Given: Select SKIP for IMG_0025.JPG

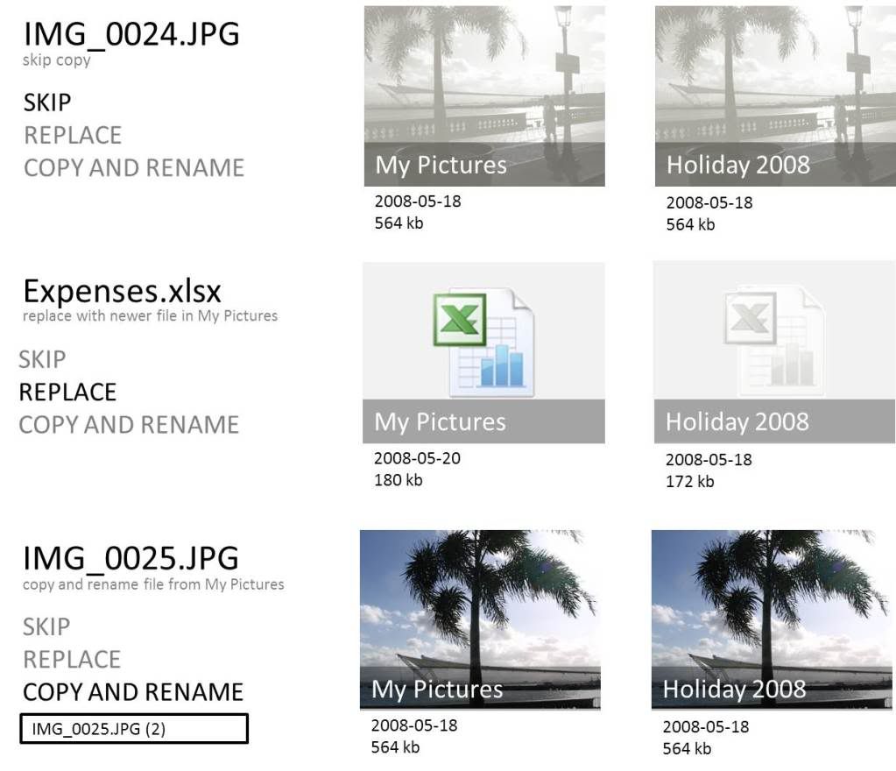Looking at the screenshot, I should [46, 627].
